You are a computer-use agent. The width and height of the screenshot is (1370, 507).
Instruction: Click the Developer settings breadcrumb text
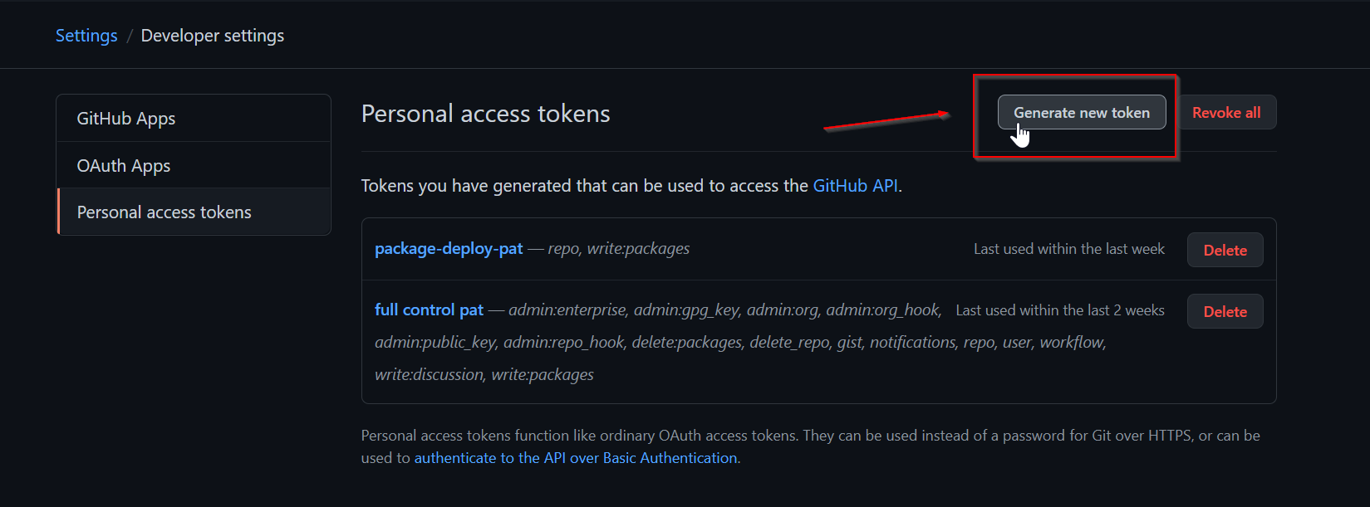pos(213,36)
